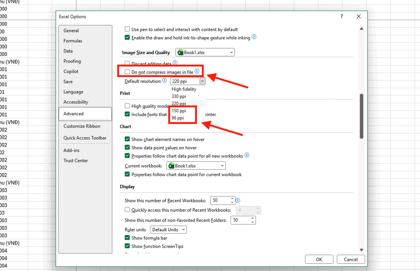The height and width of the screenshot is (271, 420).
Task: Click info icon after all new workbooks option
Action: click(247, 155)
